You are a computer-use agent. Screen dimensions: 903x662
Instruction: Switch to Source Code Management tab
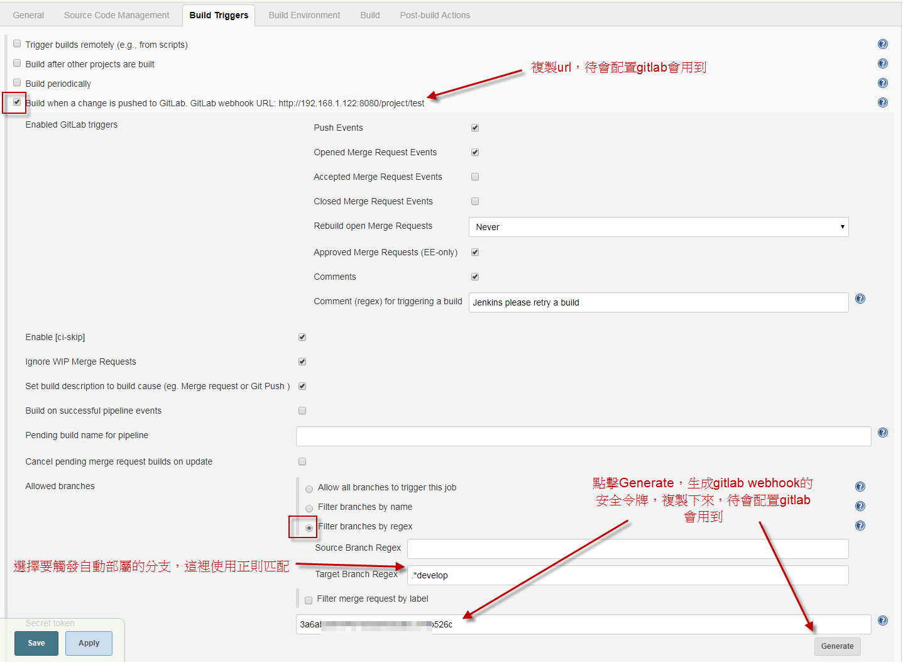point(117,15)
